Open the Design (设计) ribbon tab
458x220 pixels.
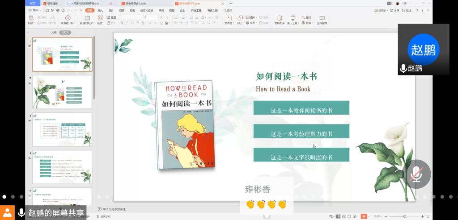click(111, 10)
